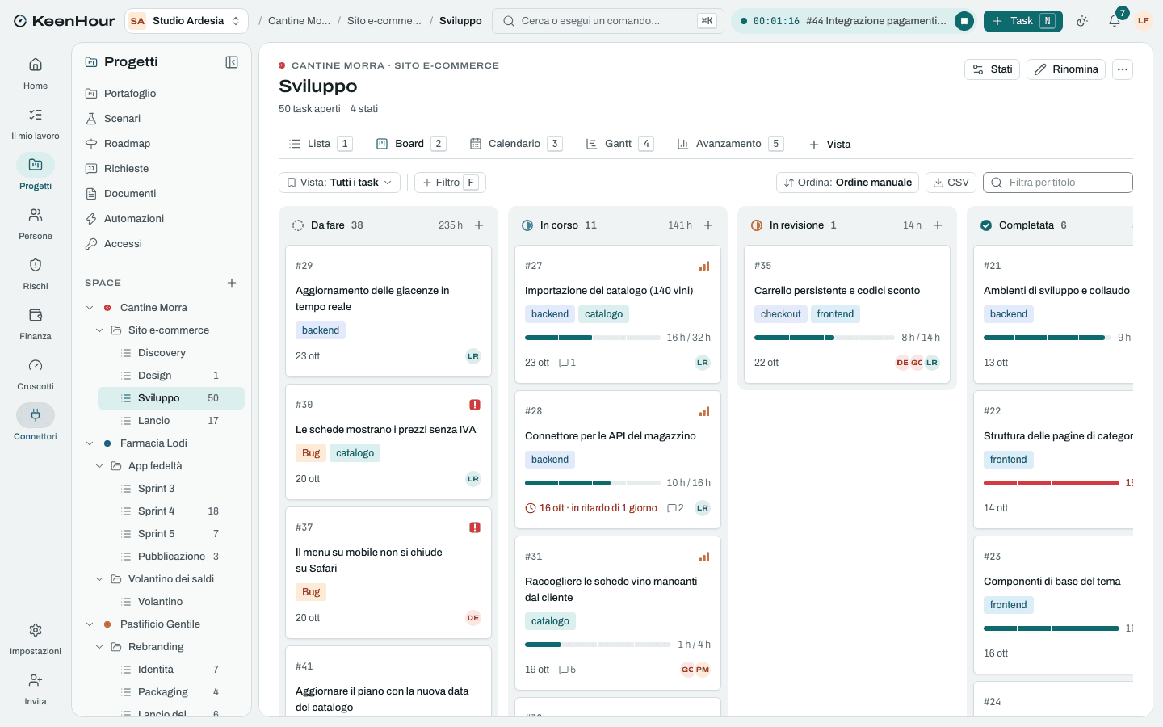This screenshot has width=1163, height=727.
Task: Open the more options menu beside Rinomina
Action: point(1123,69)
